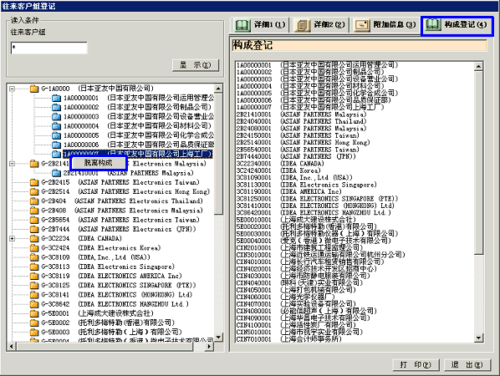Open the 详细2 (2) tab
Viewport: 500px width, 376px height.
point(319,25)
